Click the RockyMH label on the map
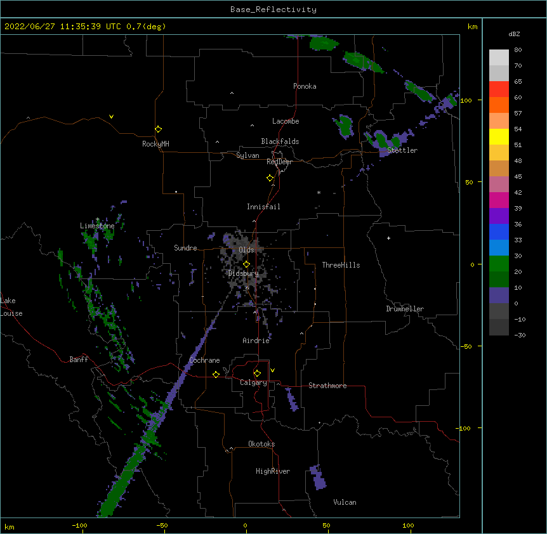The height and width of the screenshot is (534, 547). click(155, 144)
